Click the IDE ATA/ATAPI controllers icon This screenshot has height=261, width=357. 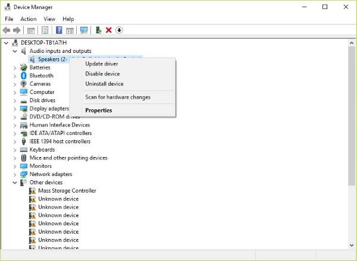(x=23, y=133)
